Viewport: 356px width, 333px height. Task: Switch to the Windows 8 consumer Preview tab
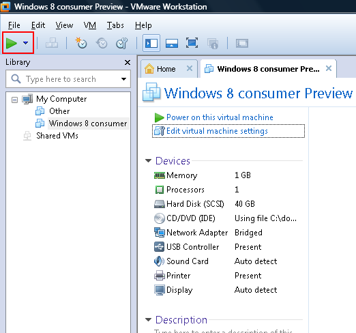click(268, 69)
